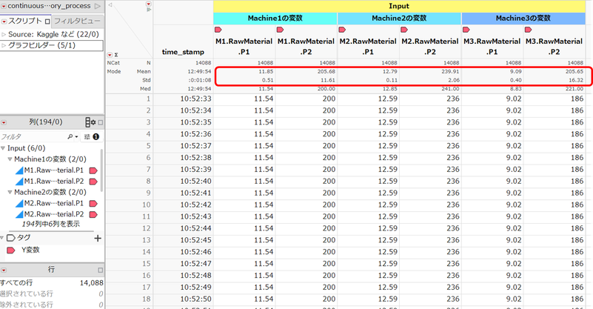The image size is (593, 309).
Task: Open the 行 panel red triangle menu
Action: (x=4, y=270)
